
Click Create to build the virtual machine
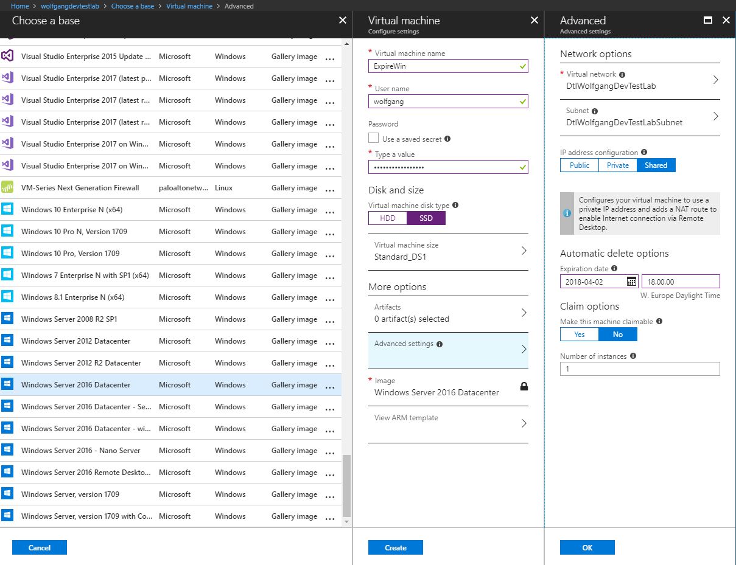pos(396,547)
